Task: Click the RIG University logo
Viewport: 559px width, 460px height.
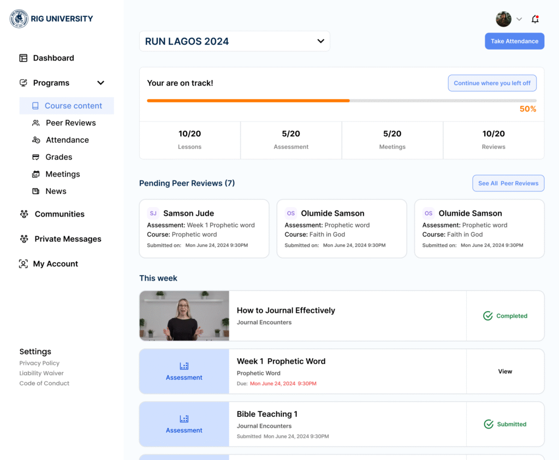Action: tap(19, 19)
